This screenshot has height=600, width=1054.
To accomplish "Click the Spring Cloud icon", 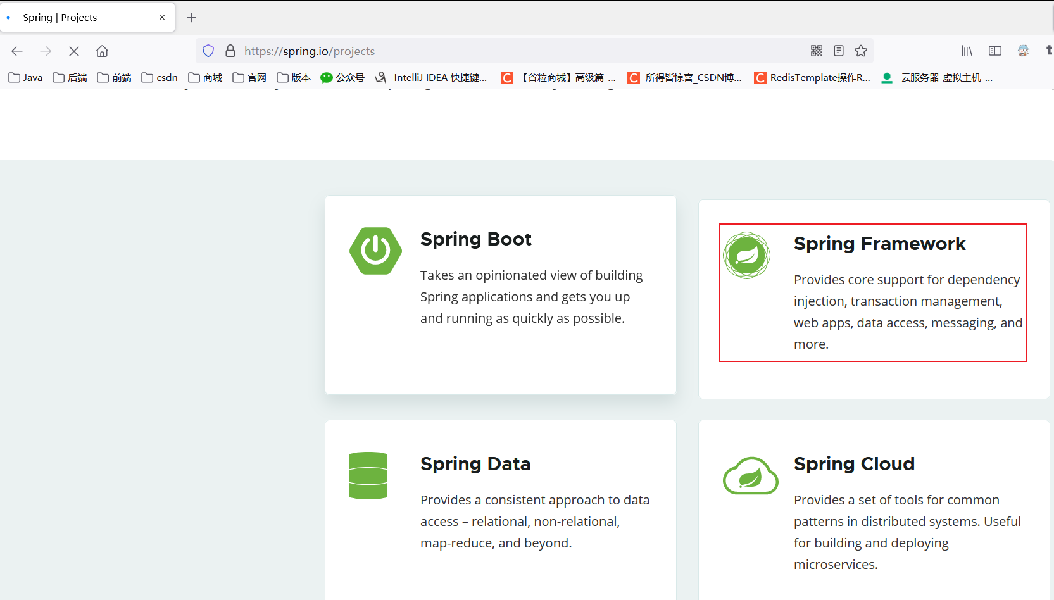I will click(751, 475).
